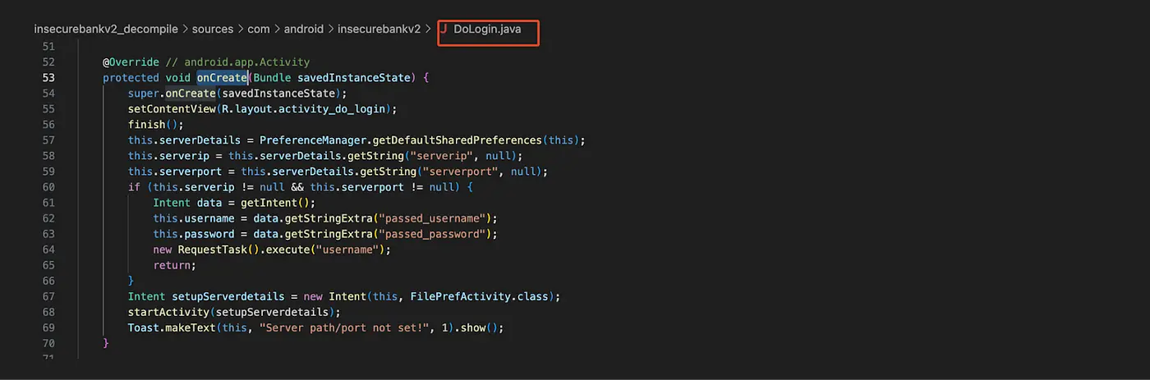Click this.password assignment on line 63
Image resolution: width=1150 pixels, height=380 pixels.
[194, 234]
